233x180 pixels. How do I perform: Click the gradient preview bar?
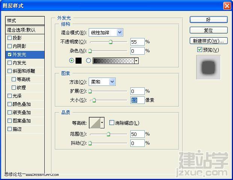pyautogui.click(x=113, y=61)
